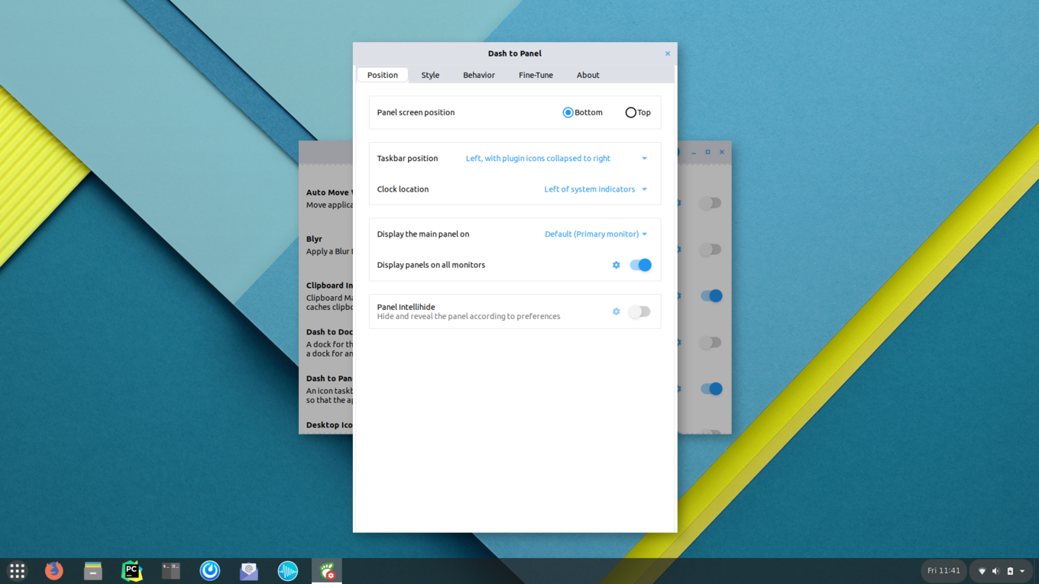This screenshot has height=584, width=1039.
Task: Launch Firefox from the taskbar
Action: point(53,570)
